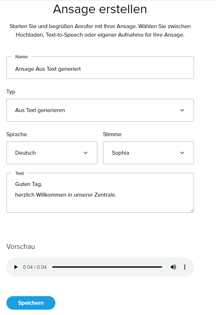Viewport: 216px width, 315px height.
Task: Focus the Name field 'Ansage Aus Text generiert'
Action: click(100, 69)
